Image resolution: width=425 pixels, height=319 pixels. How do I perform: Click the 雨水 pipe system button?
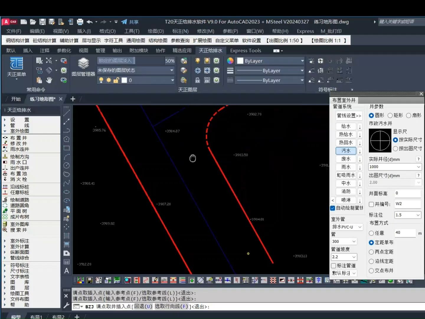tap(346, 167)
